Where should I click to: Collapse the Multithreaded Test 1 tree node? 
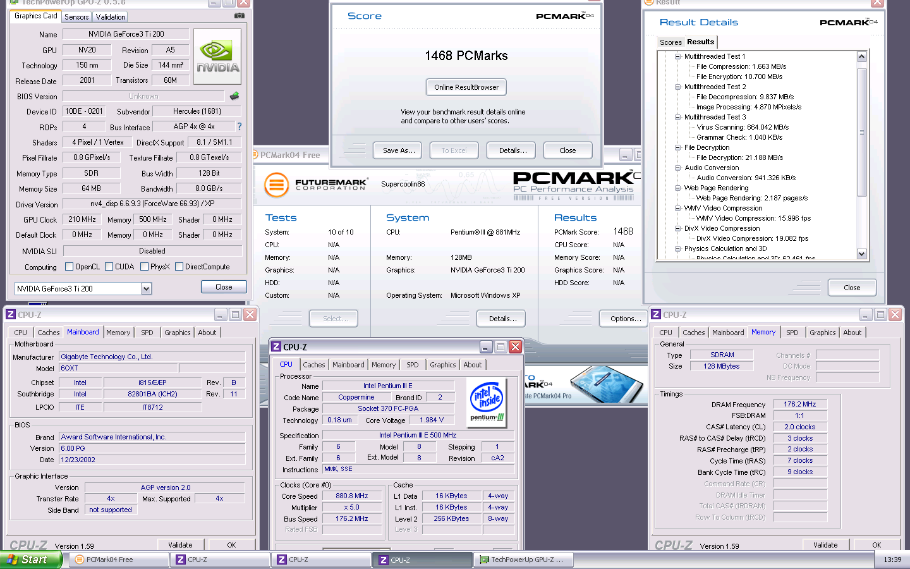coord(677,56)
